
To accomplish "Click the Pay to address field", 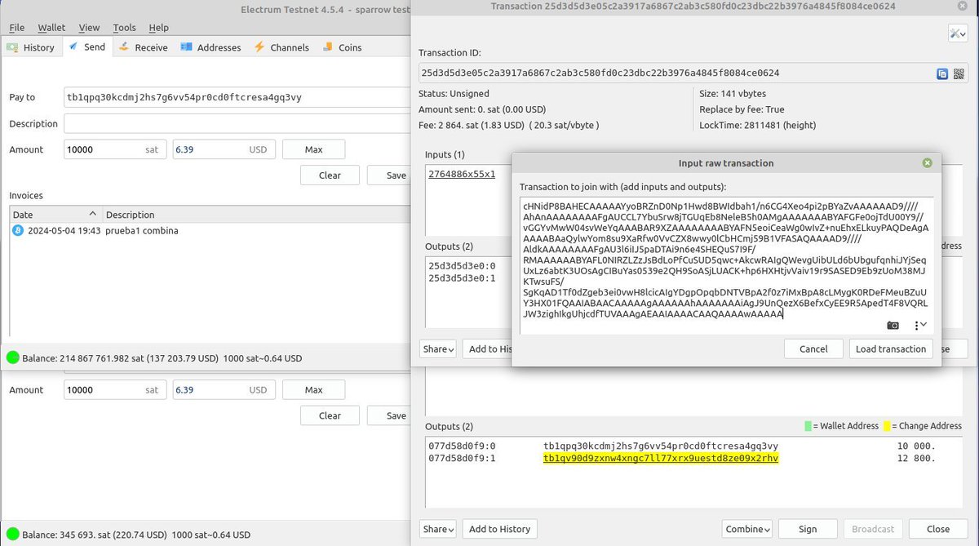I will (x=237, y=97).
